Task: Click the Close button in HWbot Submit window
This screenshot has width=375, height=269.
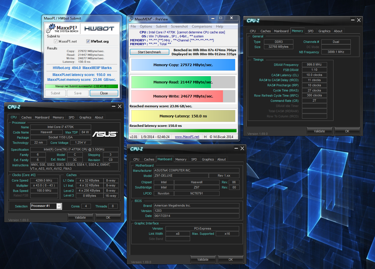Action: click(x=104, y=93)
